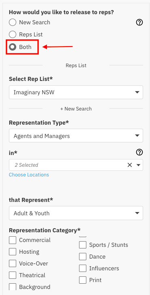Screen dimensions: 150x295
Task: Click help icon beside release to reps question
Action: coord(139,23)
